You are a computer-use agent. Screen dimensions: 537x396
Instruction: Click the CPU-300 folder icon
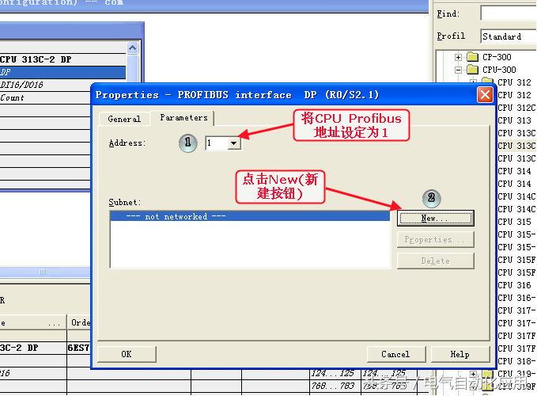(x=472, y=70)
